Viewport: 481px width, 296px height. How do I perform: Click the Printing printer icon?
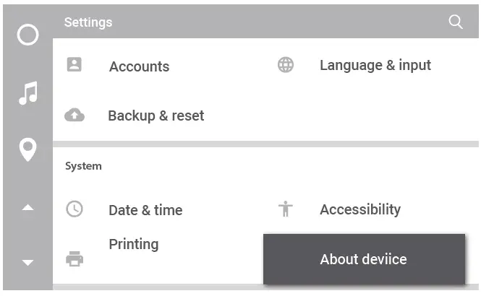coord(75,258)
